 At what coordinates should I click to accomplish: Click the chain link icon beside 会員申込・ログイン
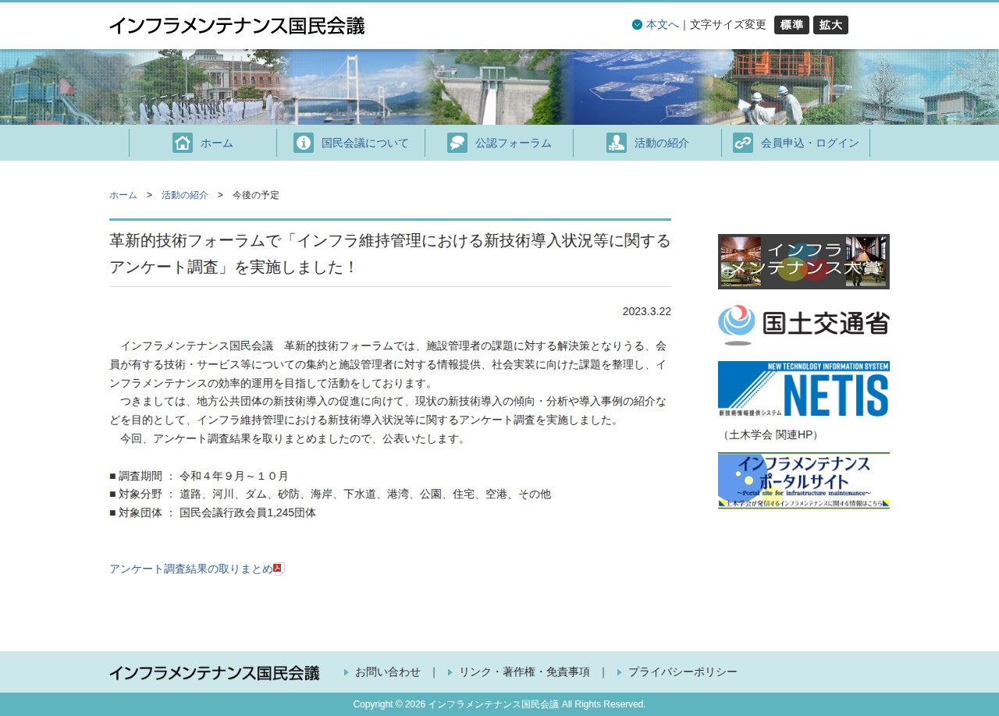coord(743,143)
